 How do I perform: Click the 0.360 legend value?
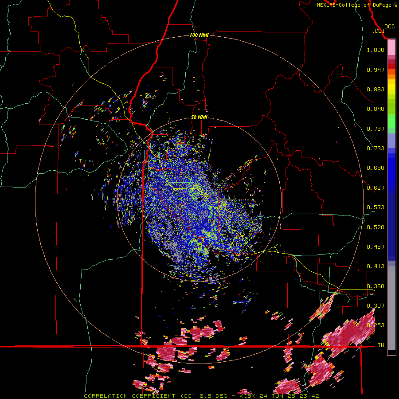(376, 286)
